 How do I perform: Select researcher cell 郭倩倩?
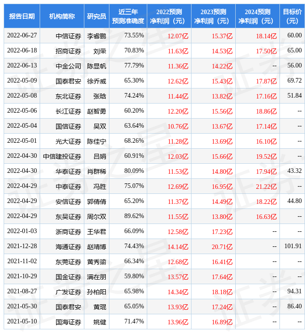point(97,202)
